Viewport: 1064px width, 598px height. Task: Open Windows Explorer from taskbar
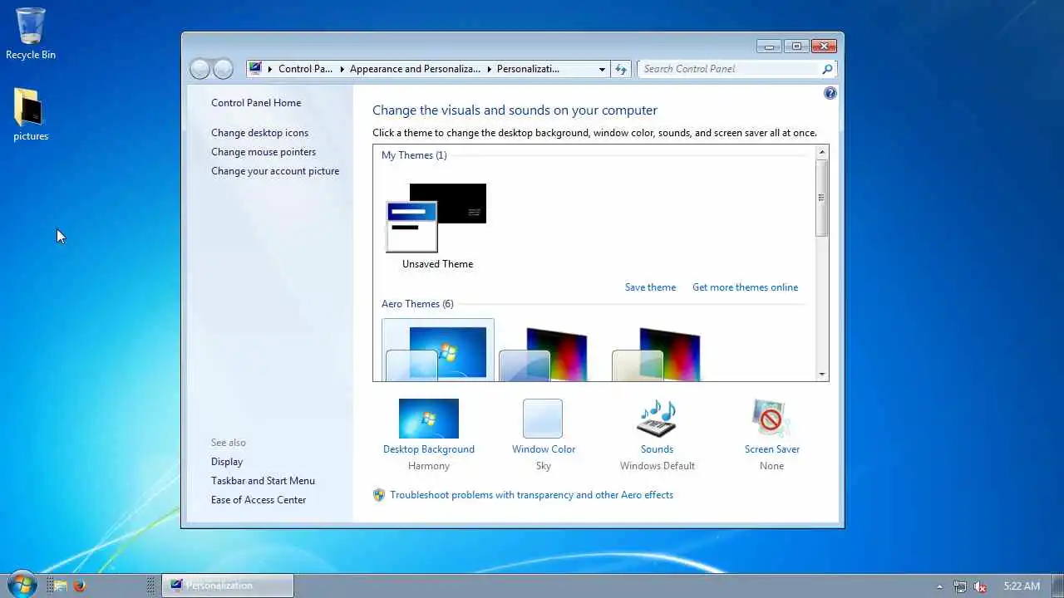pos(61,586)
